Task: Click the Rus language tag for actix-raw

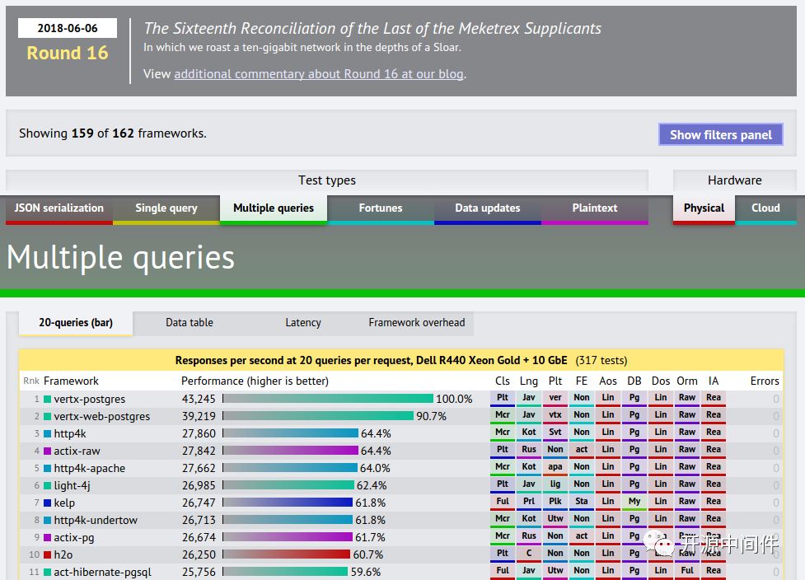Action: tap(529, 450)
